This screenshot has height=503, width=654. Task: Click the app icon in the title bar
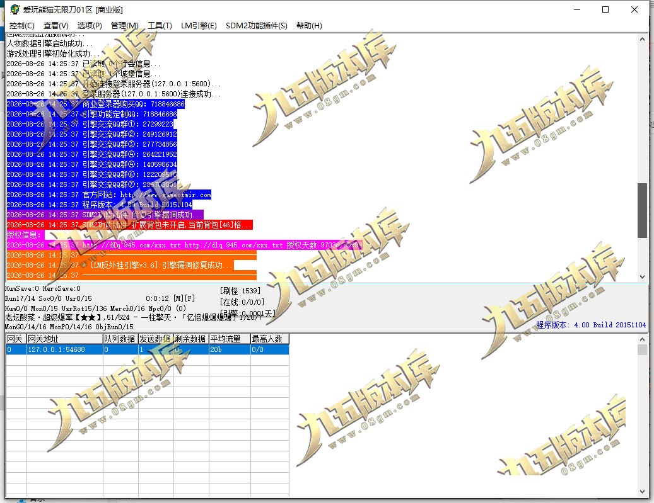[15, 9]
